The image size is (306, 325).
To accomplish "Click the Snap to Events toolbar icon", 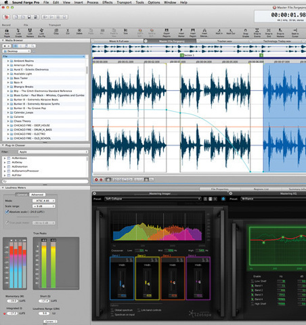I will (x=257, y=32).
